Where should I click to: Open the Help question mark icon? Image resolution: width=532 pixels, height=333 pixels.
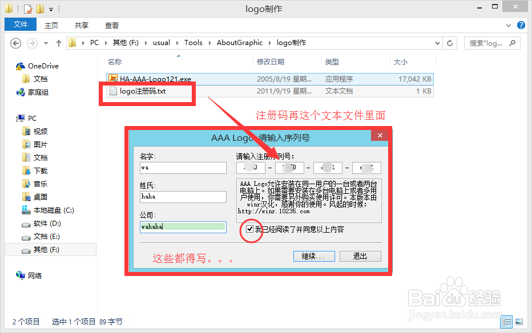click(x=521, y=25)
